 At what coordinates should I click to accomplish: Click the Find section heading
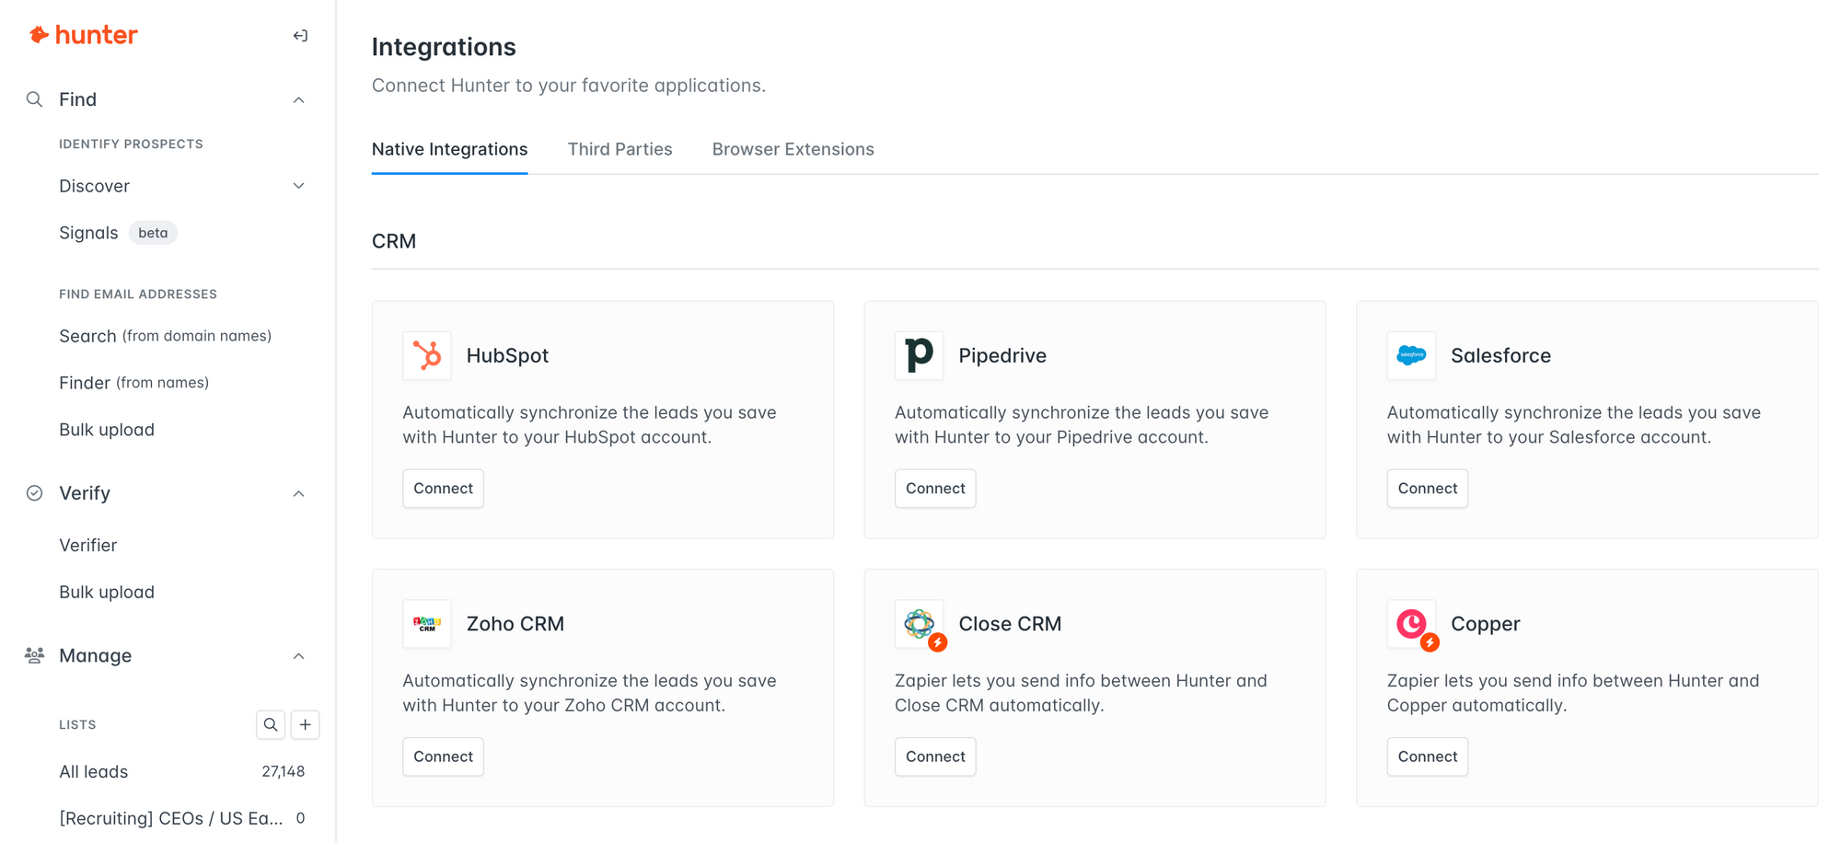[x=77, y=99]
